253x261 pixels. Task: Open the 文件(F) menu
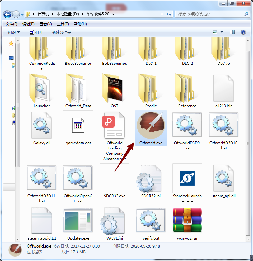pyautogui.click(x=11, y=24)
